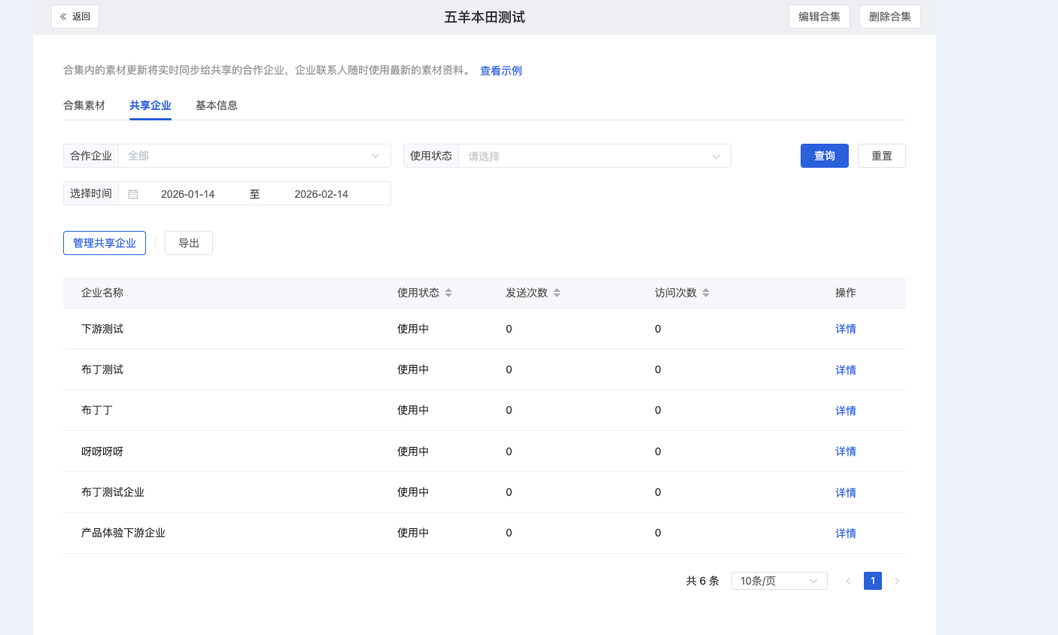Go to the previous page arrow

(x=848, y=581)
